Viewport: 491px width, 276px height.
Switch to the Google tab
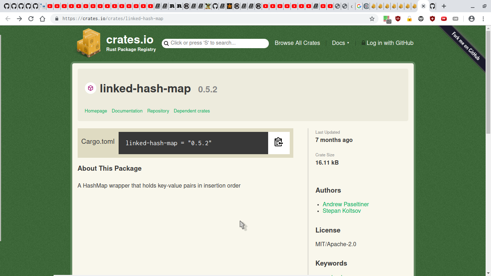point(359,6)
